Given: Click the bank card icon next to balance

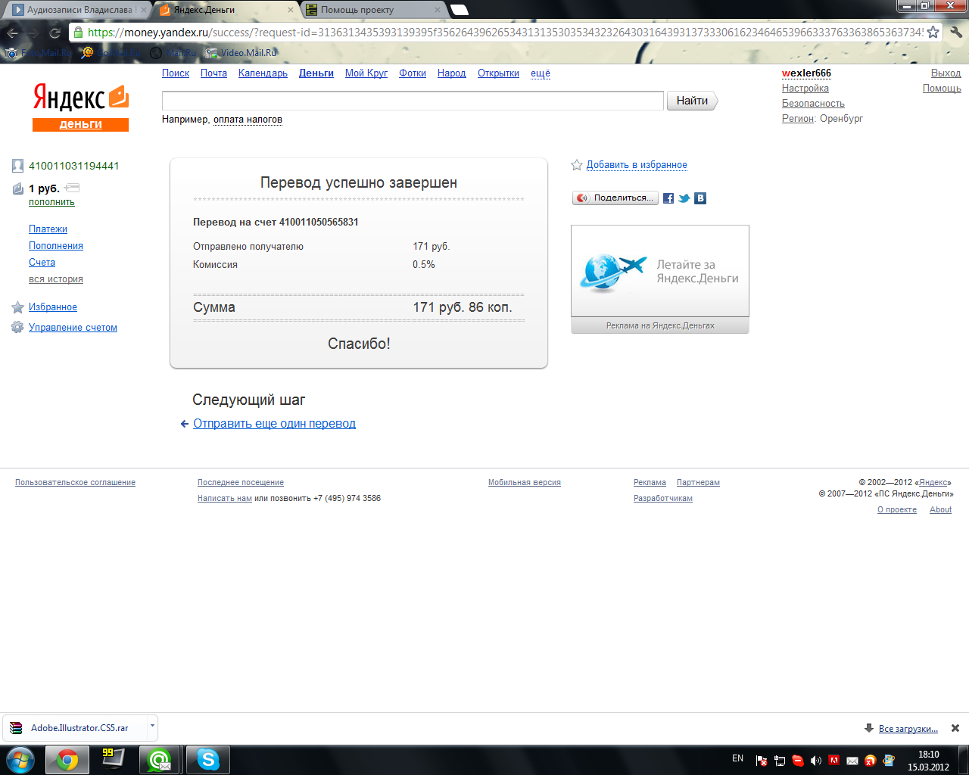Looking at the screenshot, I should [73, 188].
